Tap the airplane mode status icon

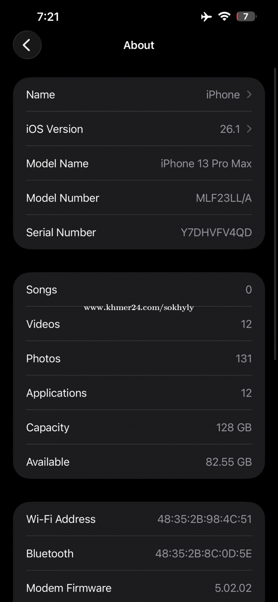pos(206,17)
